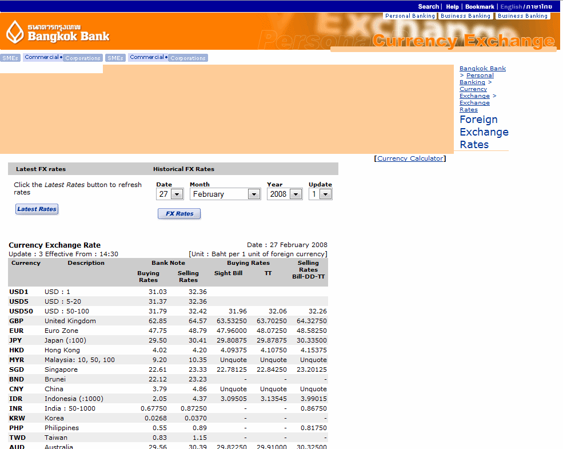This screenshot has height=449, width=563.
Task: Select the GBP currency code cell
Action: pyautogui.click(x=16, y=321)
